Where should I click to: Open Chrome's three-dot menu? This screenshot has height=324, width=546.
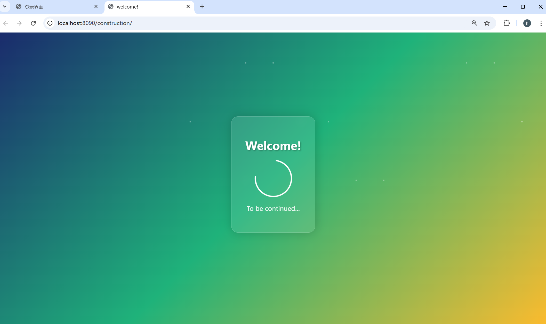click(541, 23)
